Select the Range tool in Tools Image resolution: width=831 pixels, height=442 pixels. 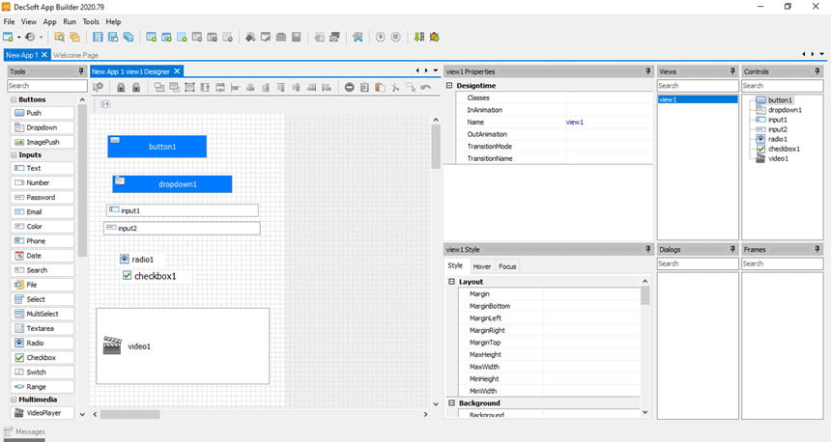tap(43, 386)
